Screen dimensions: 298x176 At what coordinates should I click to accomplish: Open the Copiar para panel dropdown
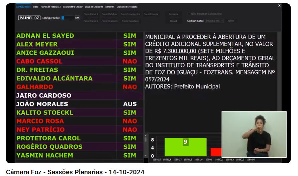(214, 21)
